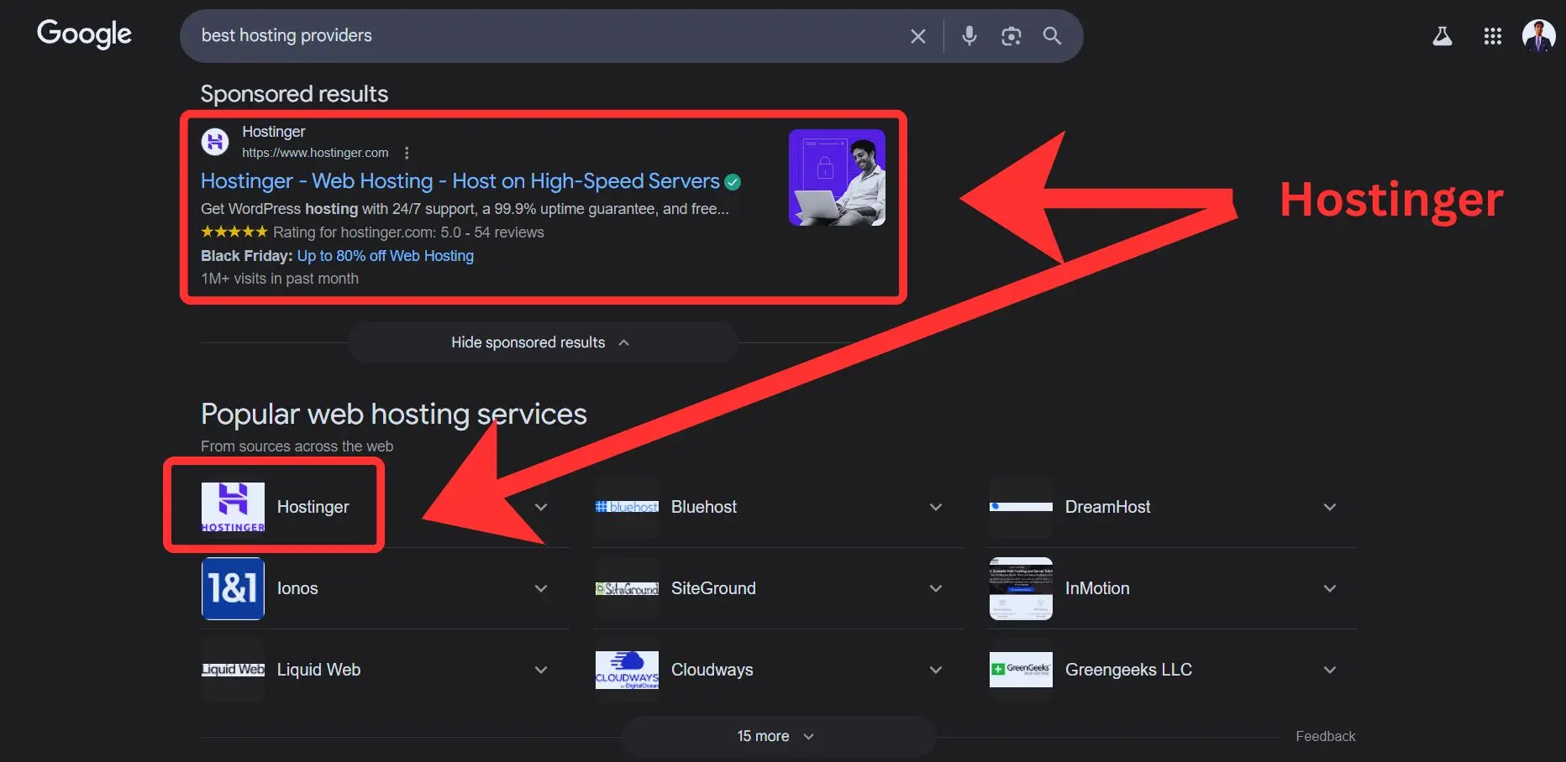Click 'Popular web hosting services' heading

(x=393, y=414)
